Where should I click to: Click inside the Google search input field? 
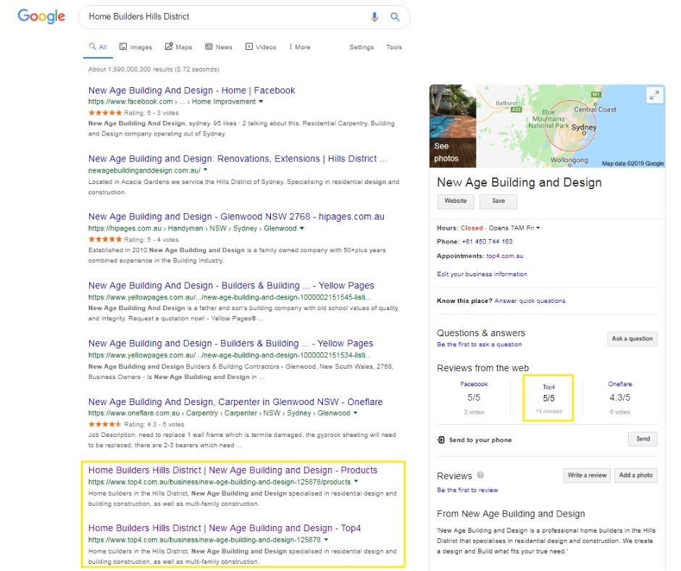[x=225, y=17]
